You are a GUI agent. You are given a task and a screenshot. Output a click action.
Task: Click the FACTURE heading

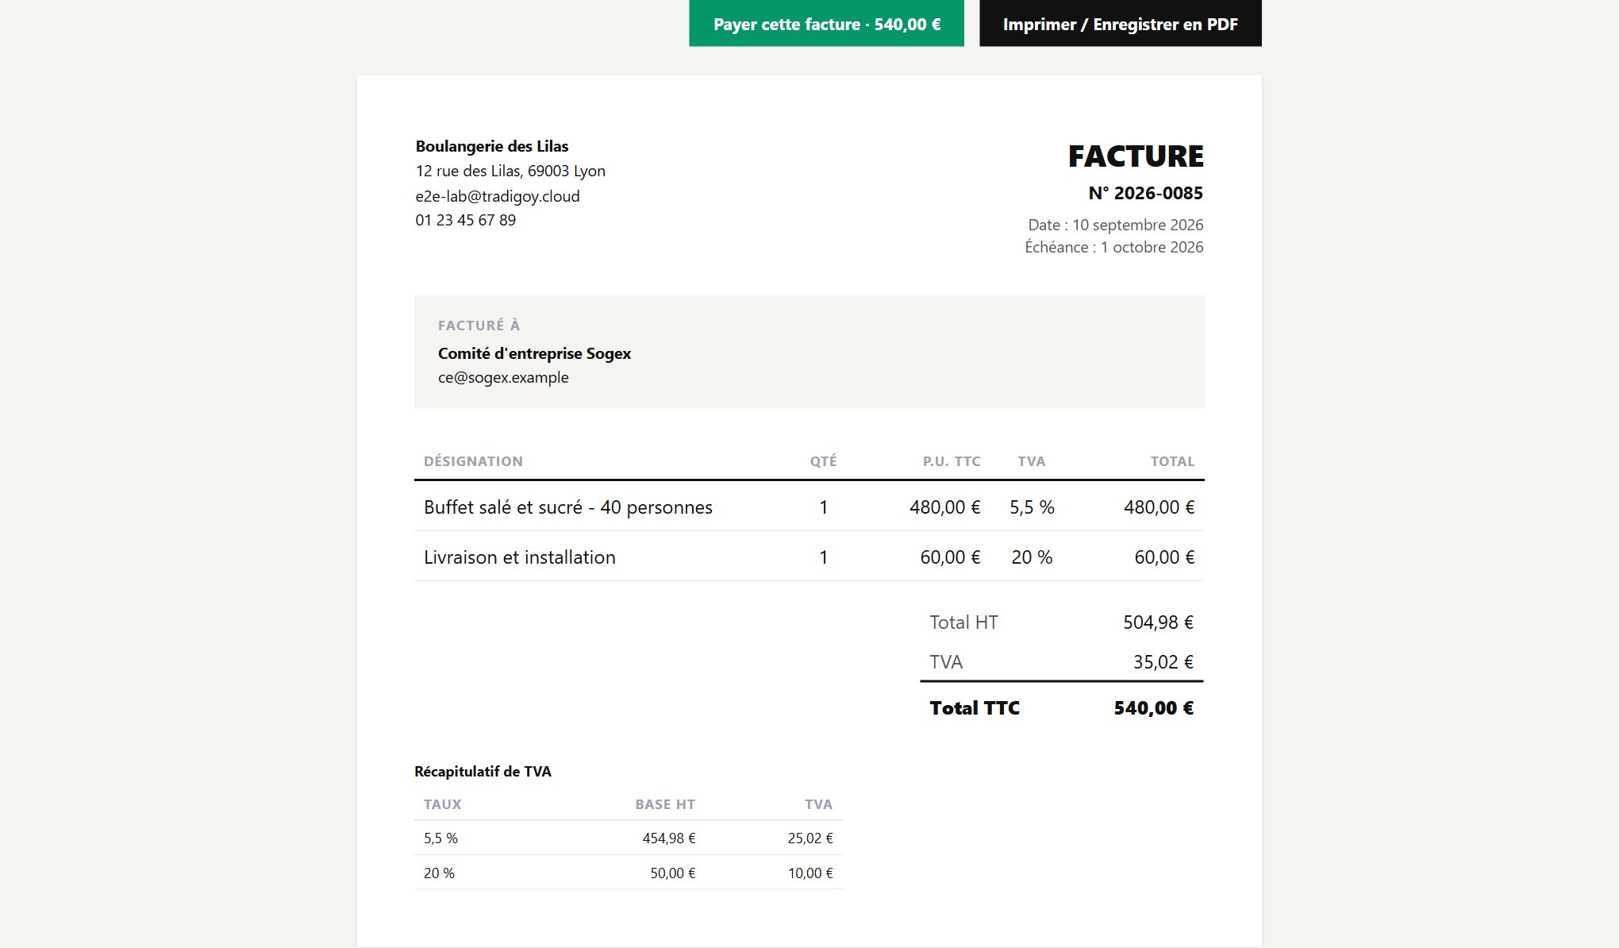1136,156
